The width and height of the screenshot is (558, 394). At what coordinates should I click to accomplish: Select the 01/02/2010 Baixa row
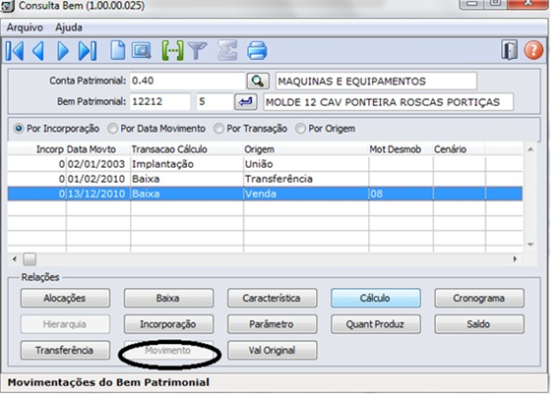(x=265, y=179)
